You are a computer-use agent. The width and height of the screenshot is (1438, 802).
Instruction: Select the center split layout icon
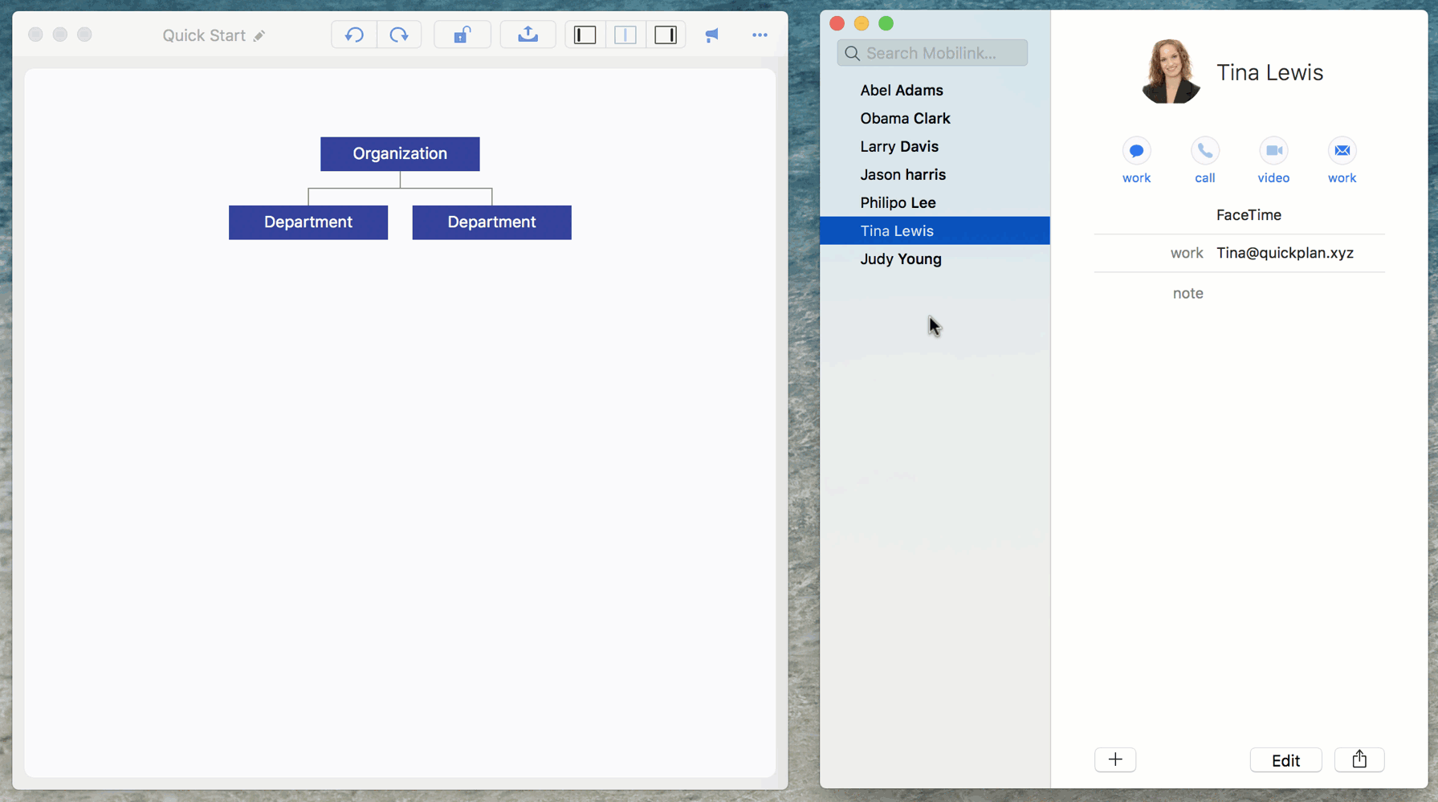(x=625, y=35)
